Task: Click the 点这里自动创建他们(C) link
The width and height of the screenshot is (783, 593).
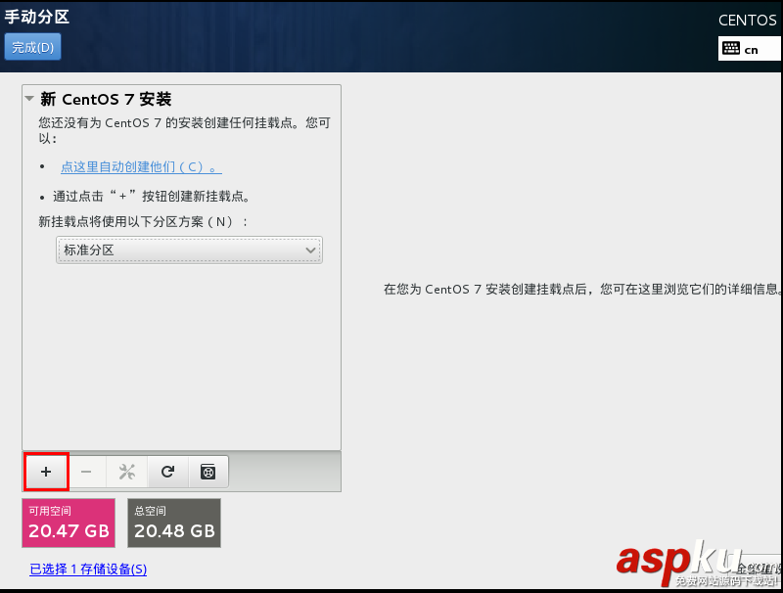Action: pyautogui.click(x=141, y=166)
